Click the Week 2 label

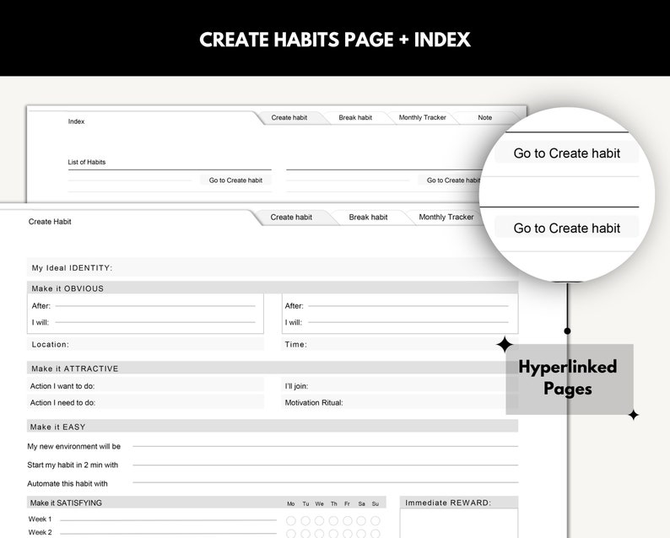(40, 532)
